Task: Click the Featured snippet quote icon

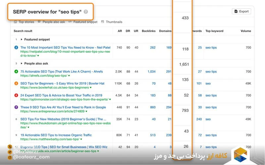Action: coord(70,22)
